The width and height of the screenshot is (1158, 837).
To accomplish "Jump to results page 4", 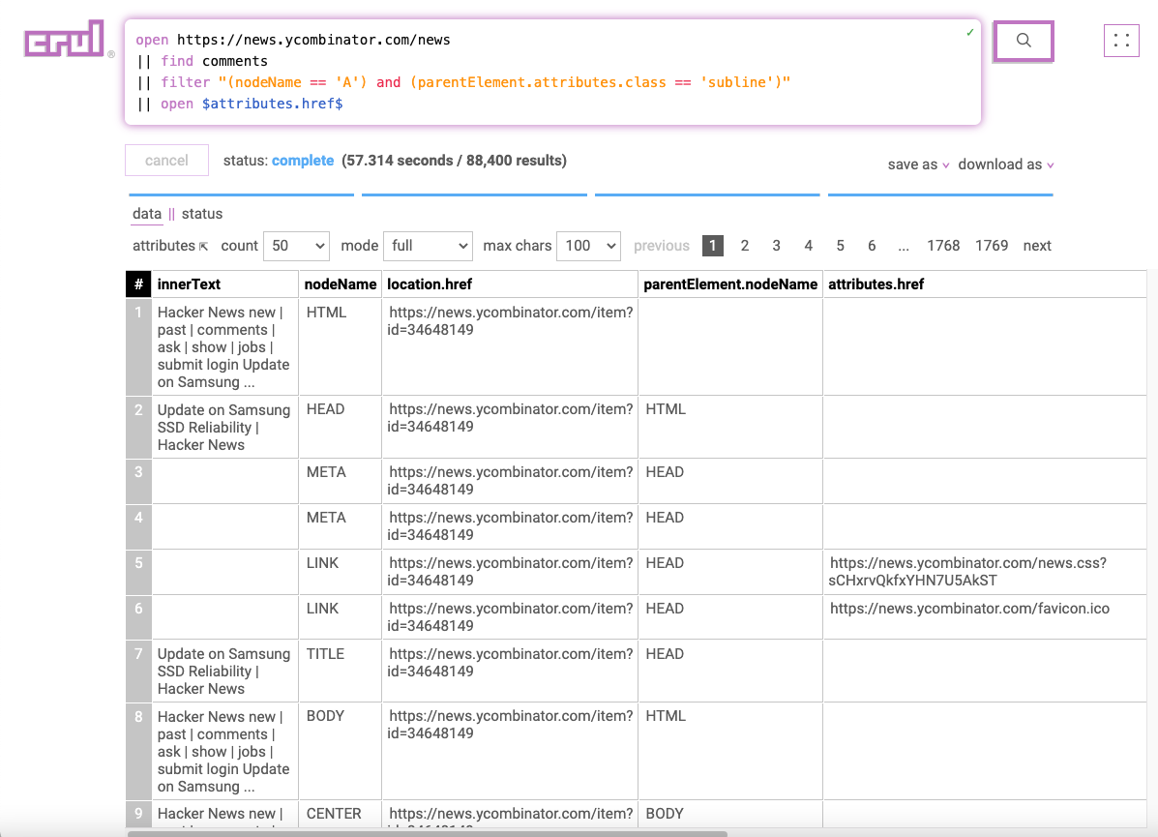I will (x=808, y=246).
